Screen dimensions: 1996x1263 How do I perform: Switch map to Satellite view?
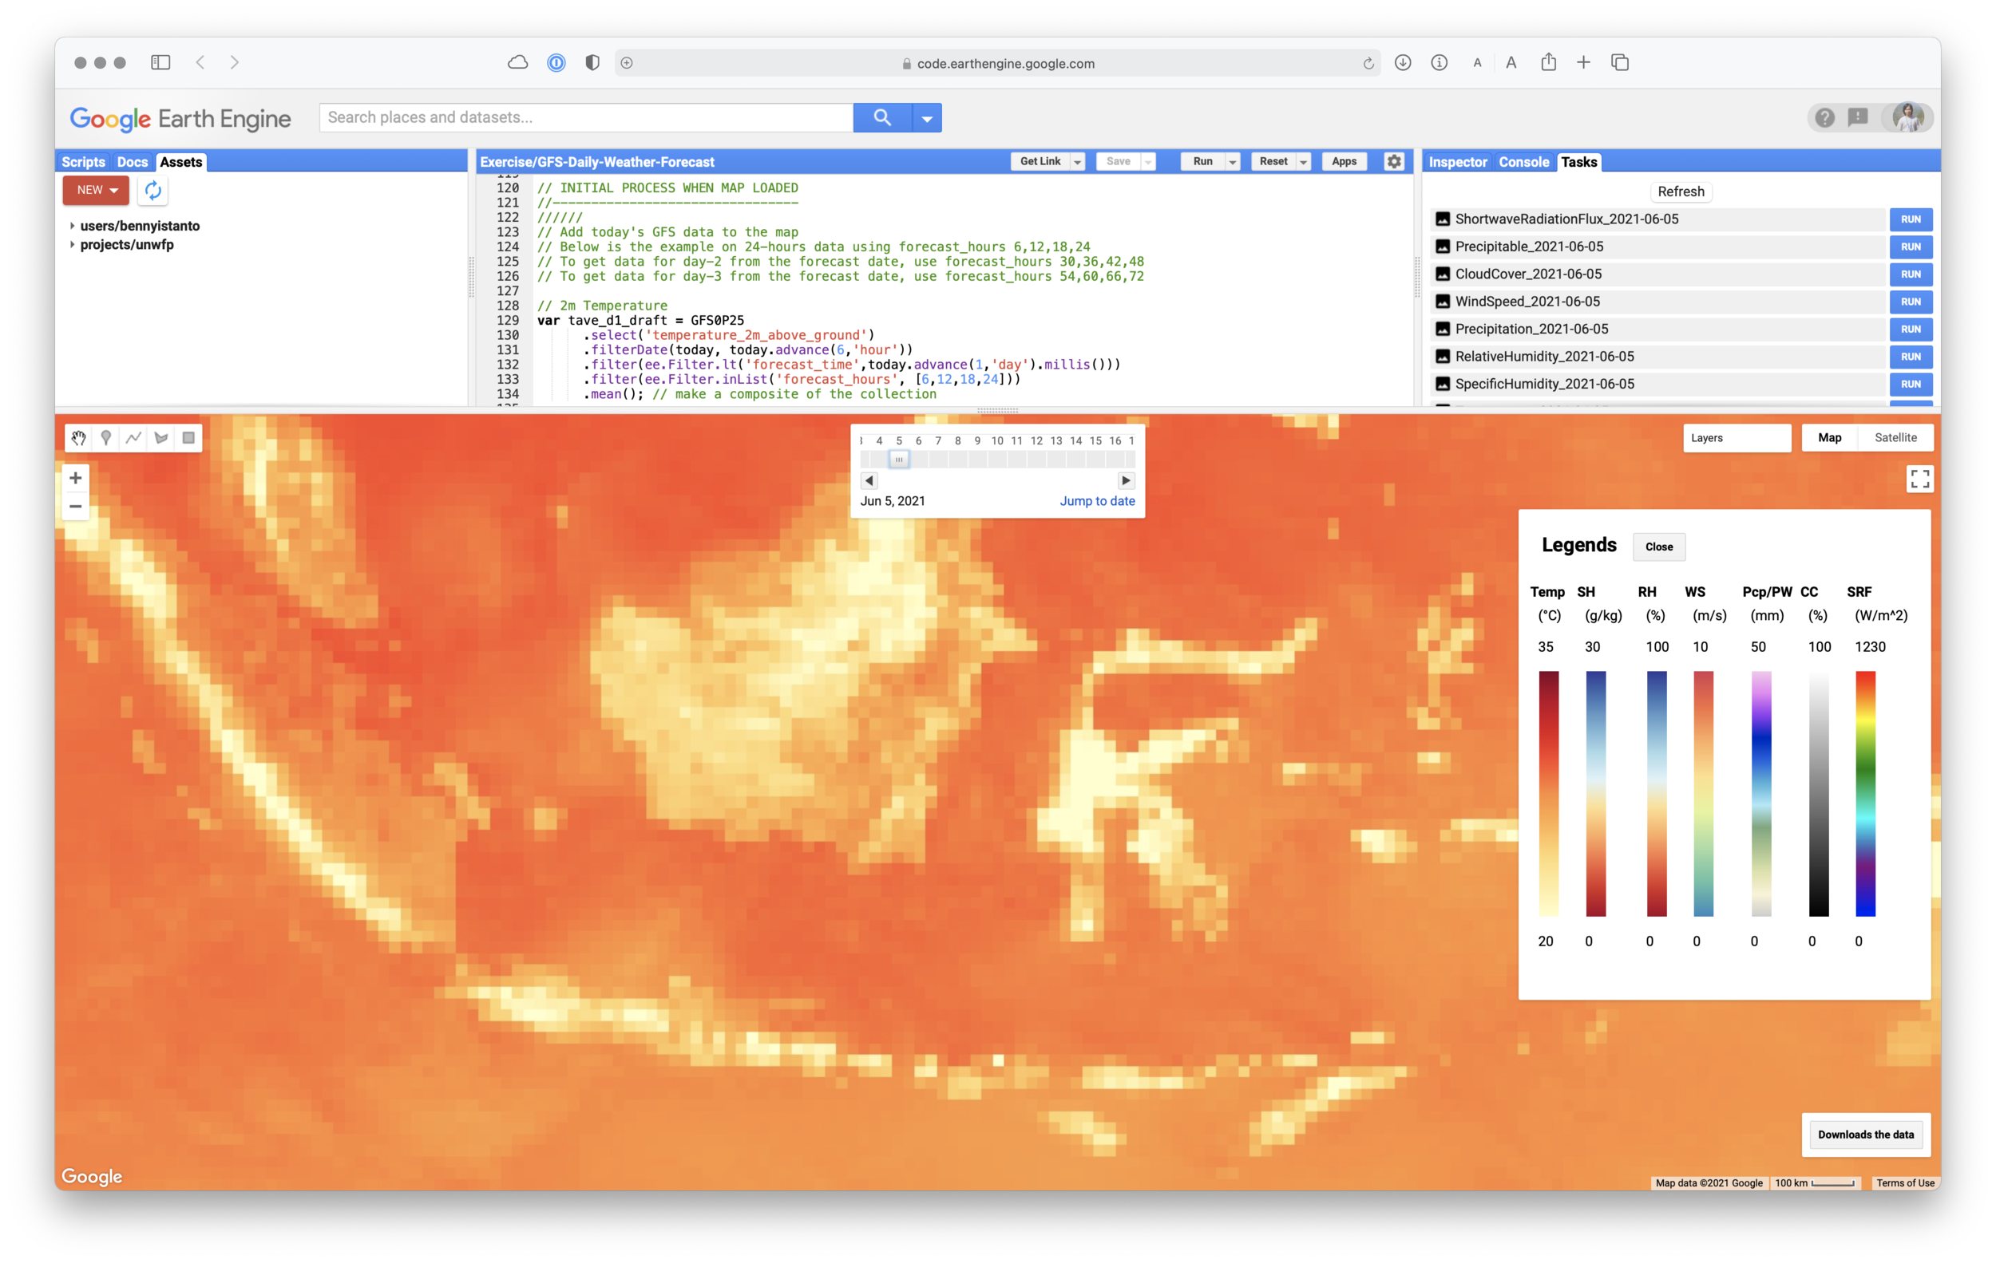(1895, 438)
